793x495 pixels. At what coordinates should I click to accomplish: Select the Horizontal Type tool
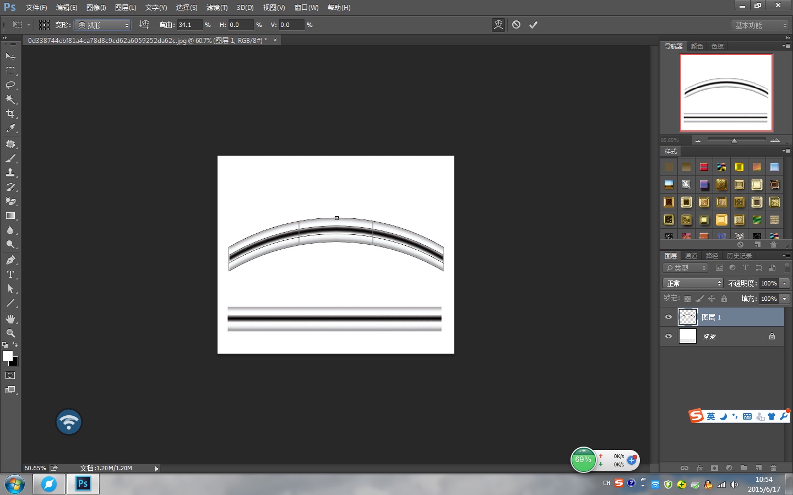click(10, 274)
